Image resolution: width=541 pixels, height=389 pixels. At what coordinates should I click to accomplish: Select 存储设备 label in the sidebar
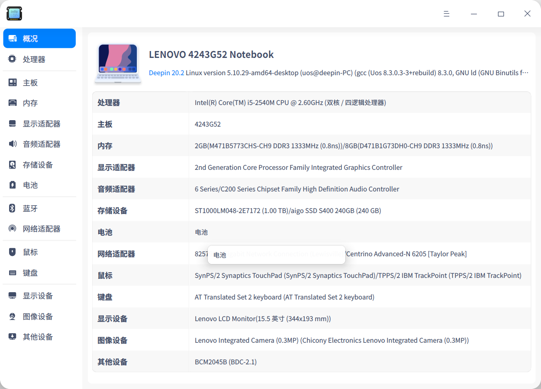click(x=38, y=165)
